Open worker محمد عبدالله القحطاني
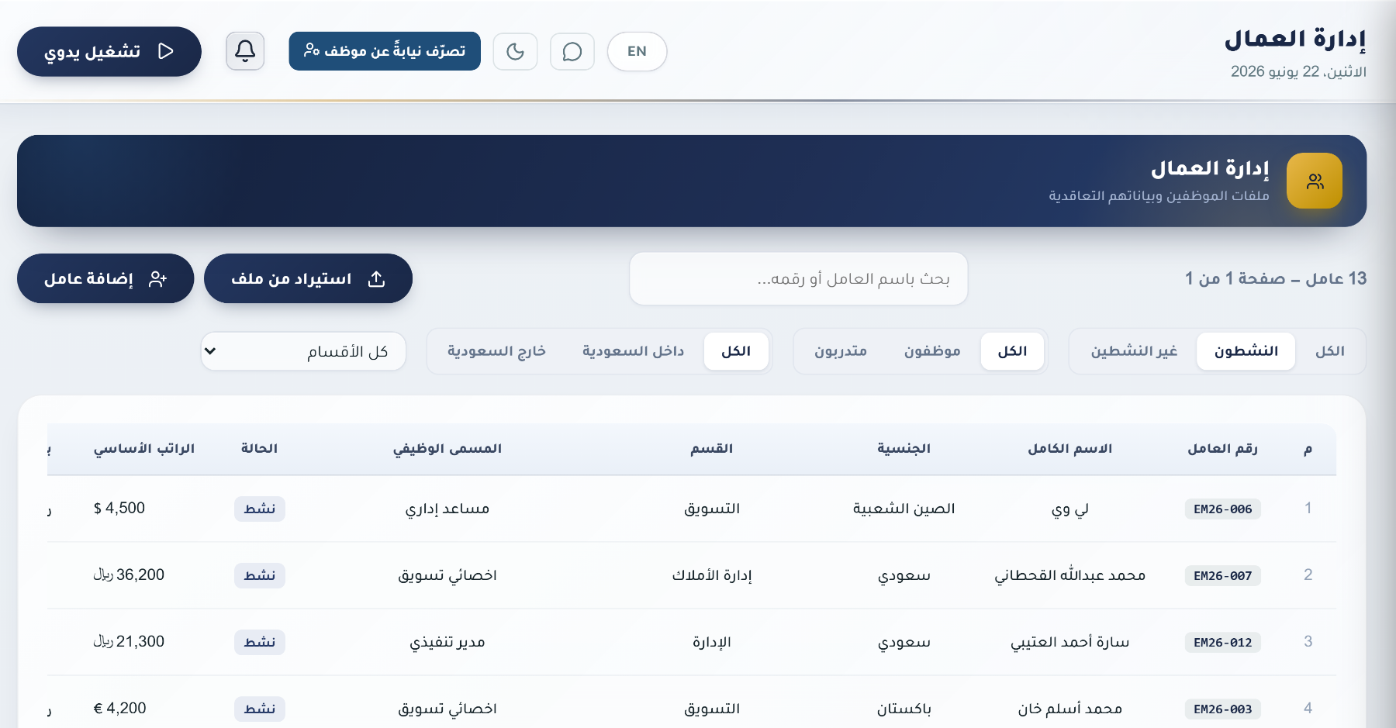The width and height of the screenshot is (1396, 728). 1069,575
